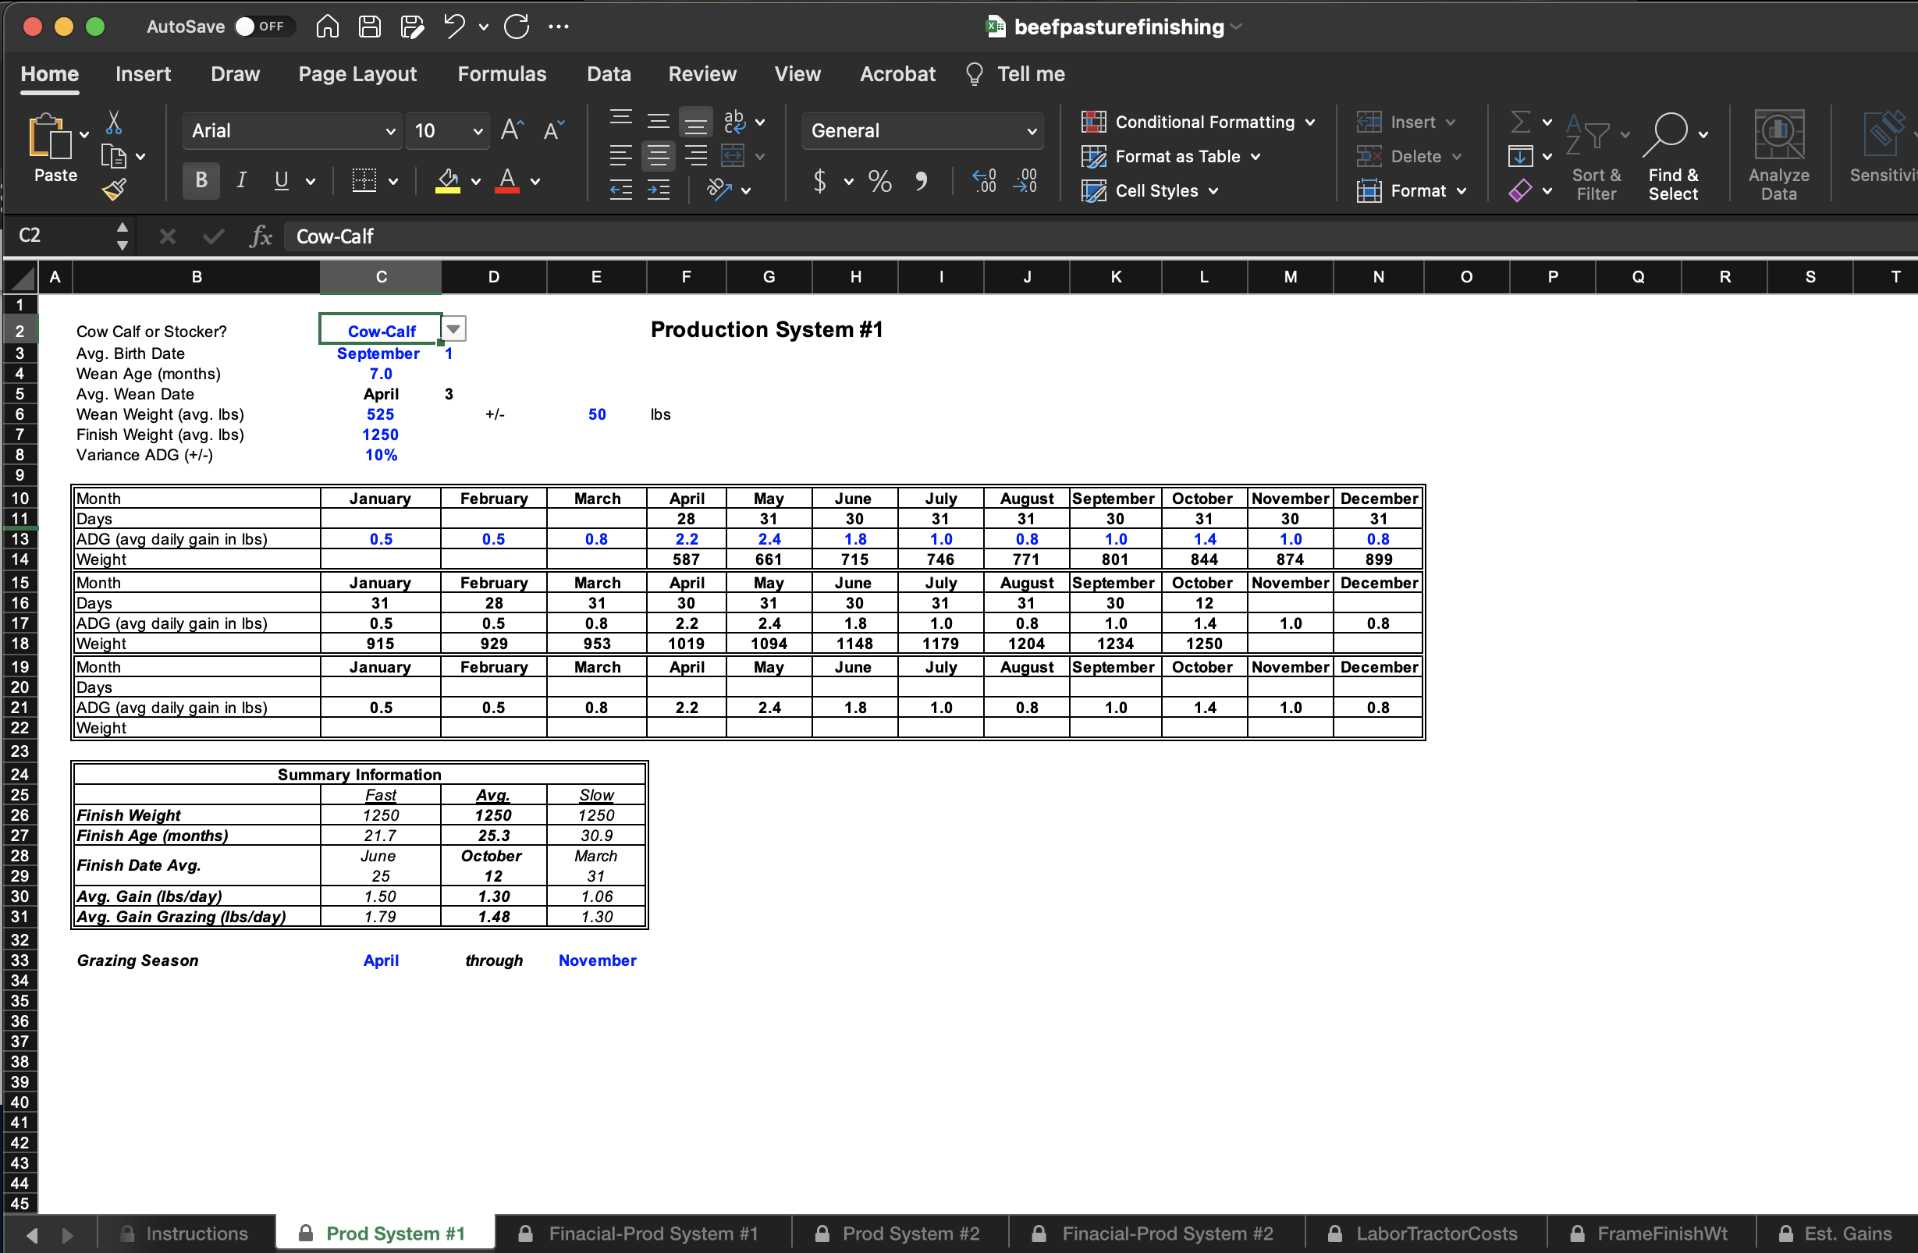Click the Copy icon
This screenshot has height=1253, width=1918.
tap(114, 156)
